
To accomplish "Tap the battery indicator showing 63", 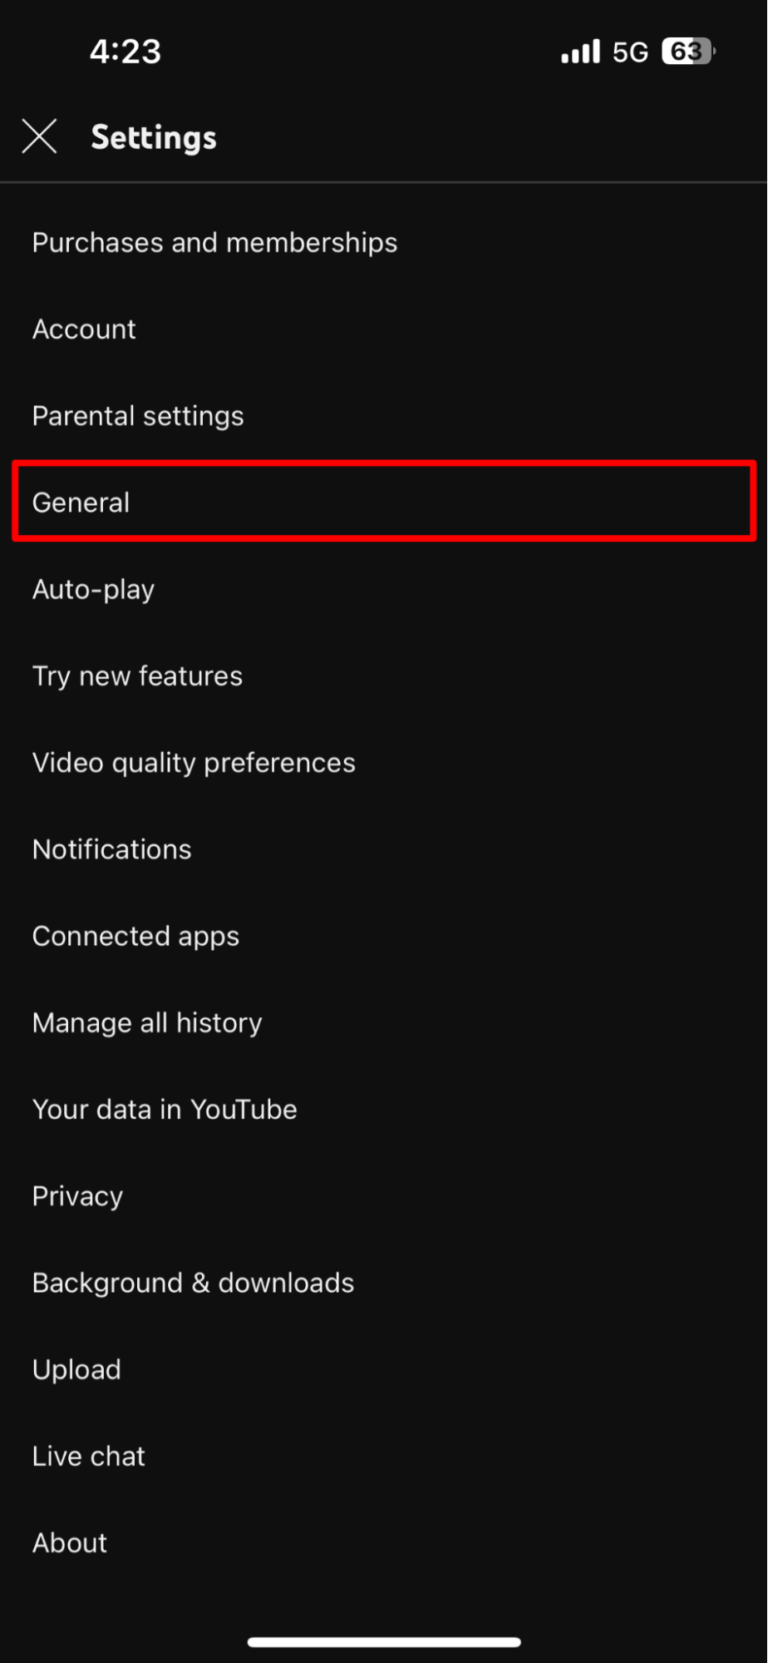I will (687, 51).
